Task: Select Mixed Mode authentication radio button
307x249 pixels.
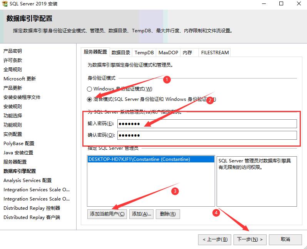Action: [89, 100]
